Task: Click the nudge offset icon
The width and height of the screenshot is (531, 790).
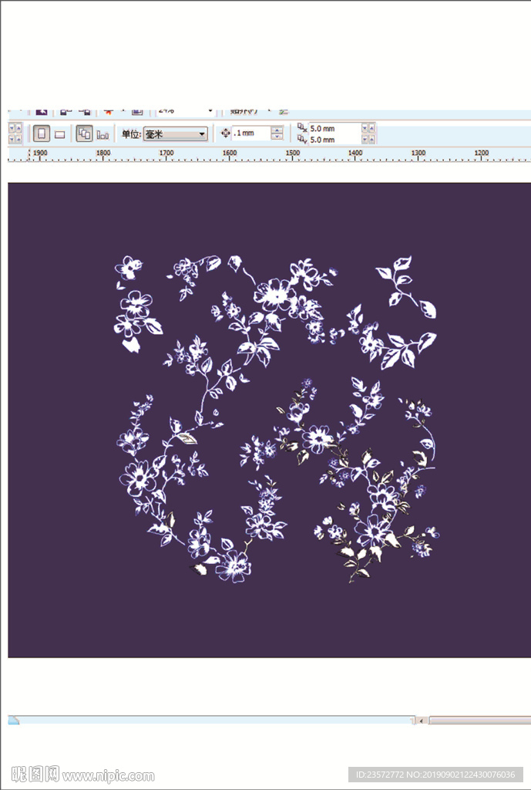Action: pos(226,133)
